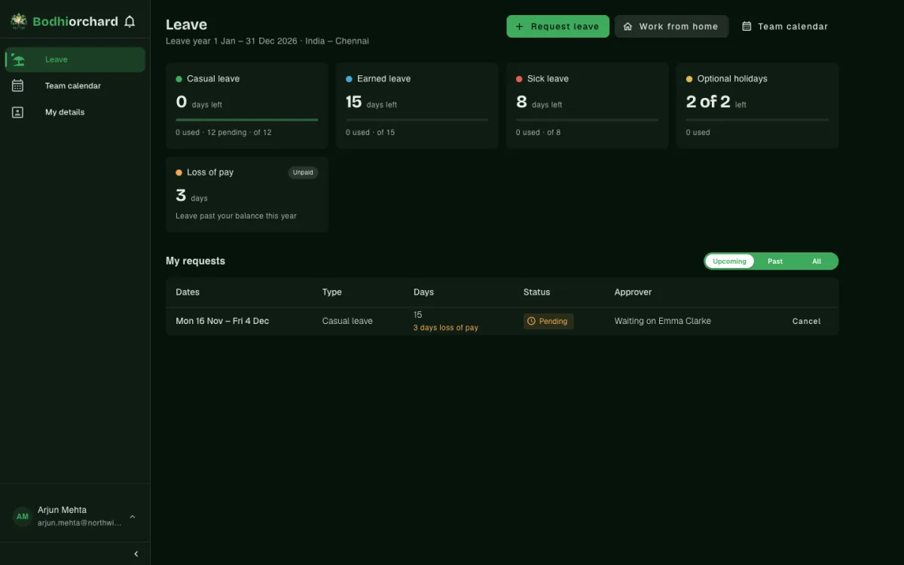Click the Bodhiorchard tree logo
The width and height of the screenshot is (904, 565).
coord(19,22)
